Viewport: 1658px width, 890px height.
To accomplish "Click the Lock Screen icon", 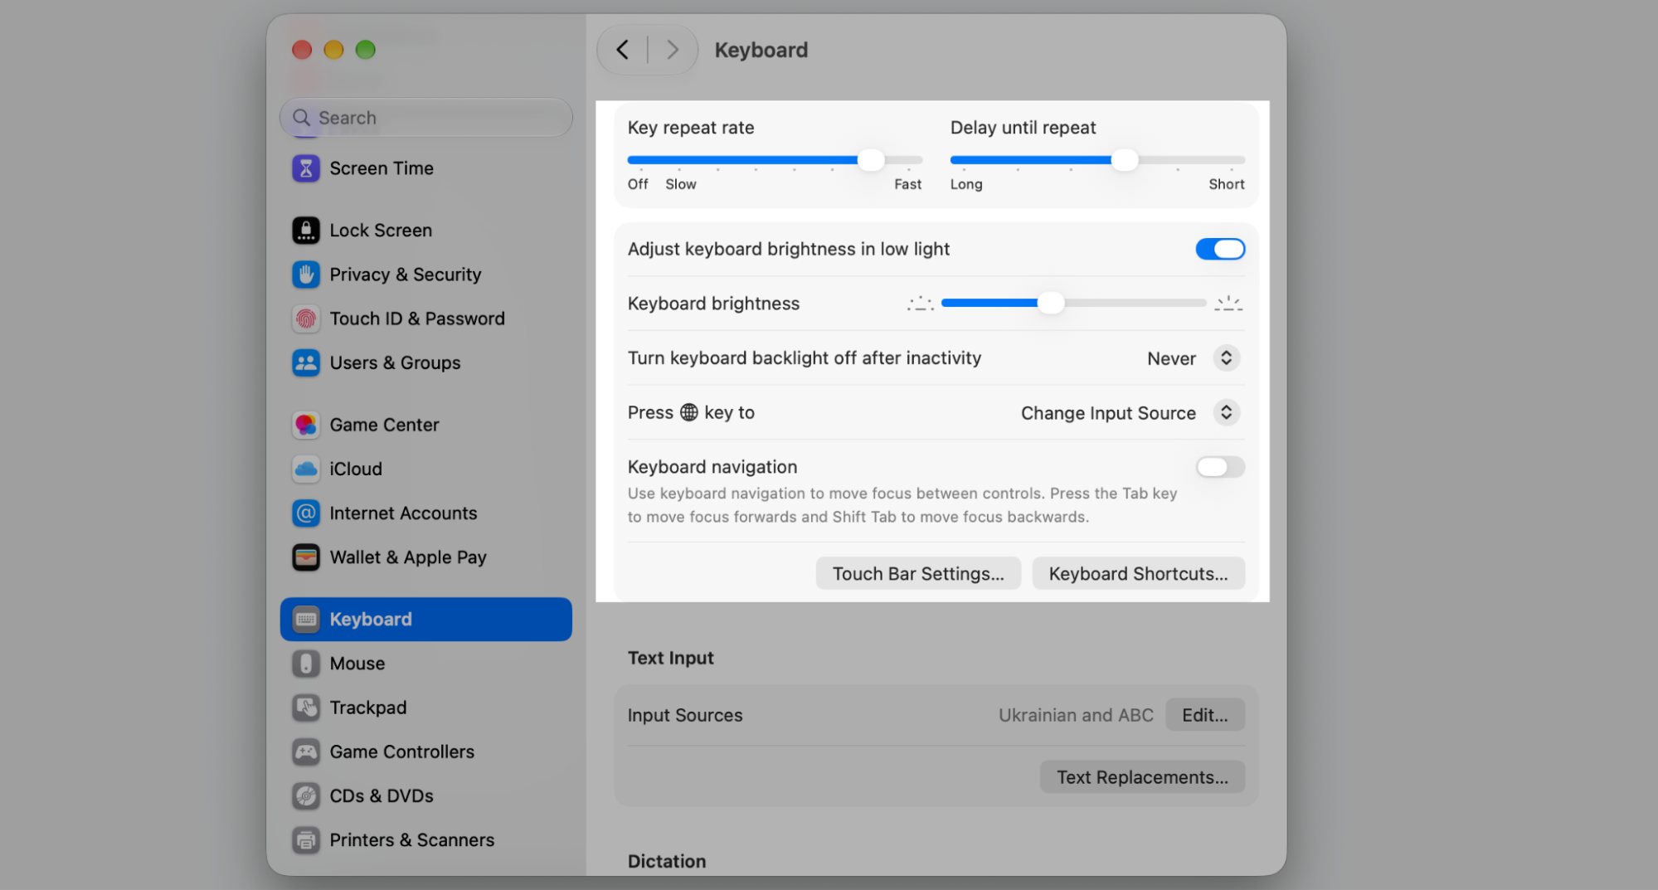I will (x=306, y=231).
